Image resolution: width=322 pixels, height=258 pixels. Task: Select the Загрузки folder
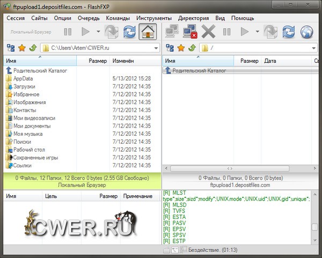(x=24, y=86)
